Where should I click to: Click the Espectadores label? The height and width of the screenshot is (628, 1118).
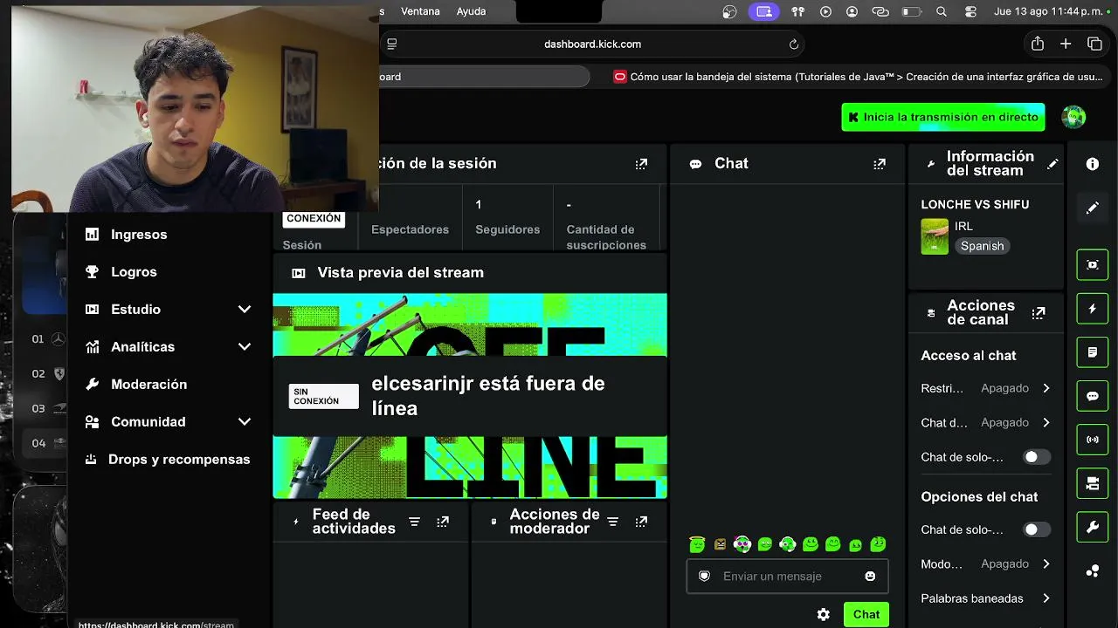point(410,229)
